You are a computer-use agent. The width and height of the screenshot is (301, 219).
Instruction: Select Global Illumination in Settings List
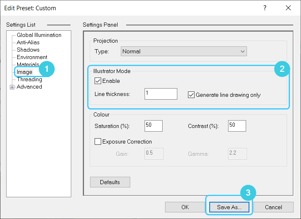tap(39, 35)
